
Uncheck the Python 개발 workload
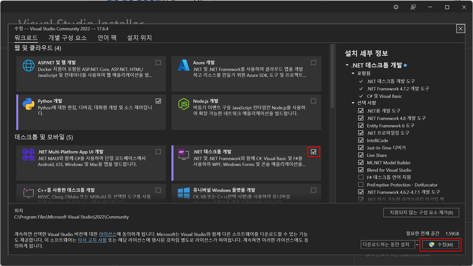click(x=158, y=101)
